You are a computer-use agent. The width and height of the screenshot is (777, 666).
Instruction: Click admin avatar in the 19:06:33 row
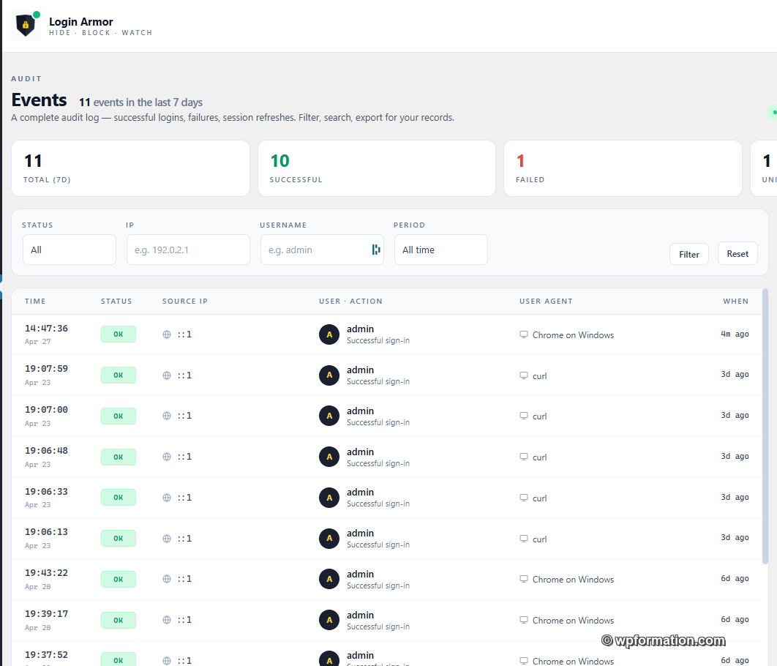[x=329, y=498]
